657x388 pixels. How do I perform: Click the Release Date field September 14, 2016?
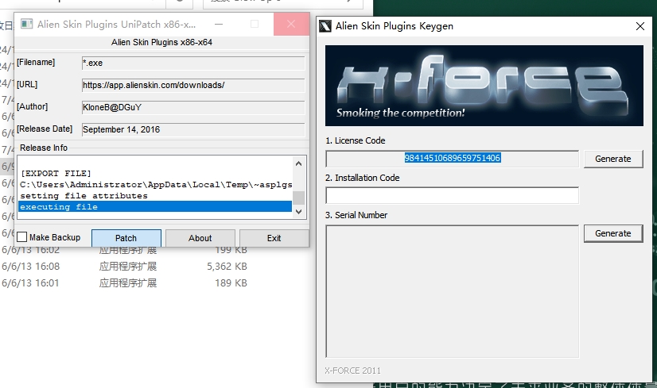point(193,129)
